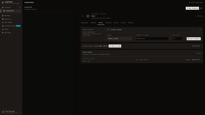Click the API Tokens key icon

pos(3,22)
